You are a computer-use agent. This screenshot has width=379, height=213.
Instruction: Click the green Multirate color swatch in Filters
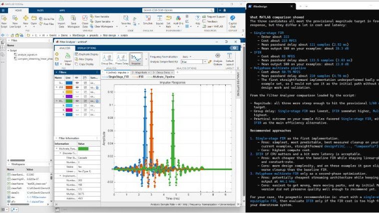click(x=69, y=101)
